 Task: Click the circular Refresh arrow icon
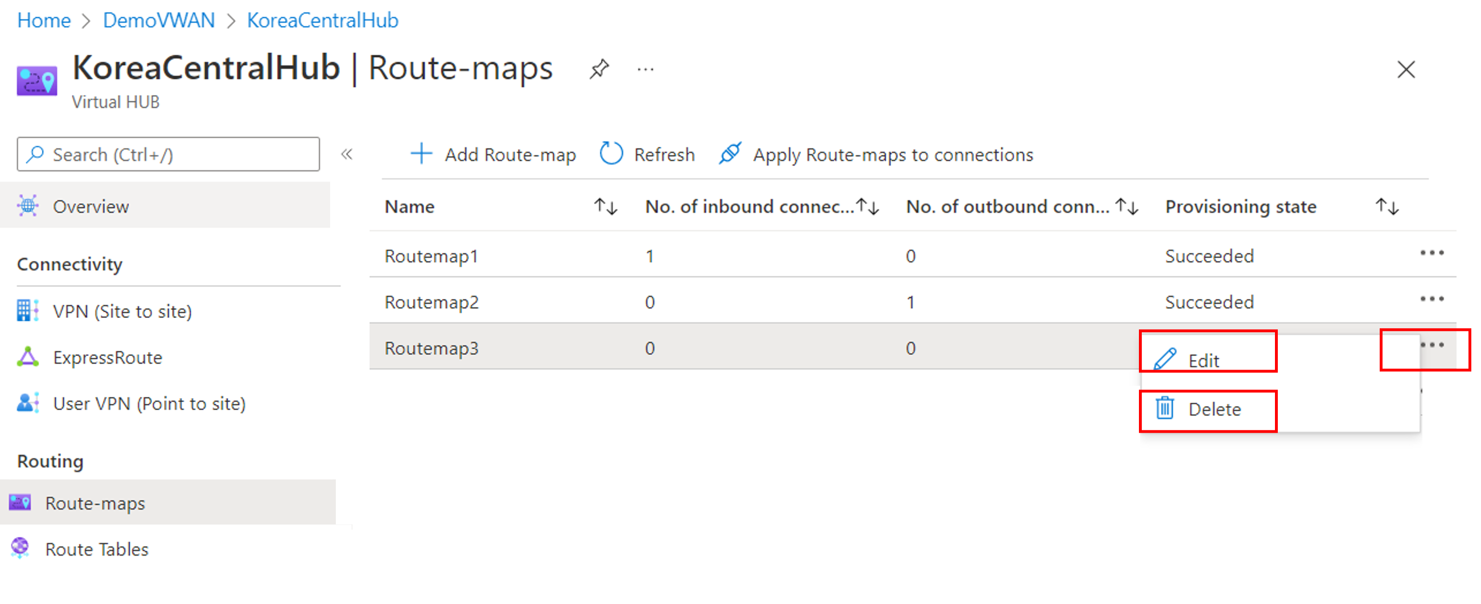pyautogui.click(x=611, y=154)
